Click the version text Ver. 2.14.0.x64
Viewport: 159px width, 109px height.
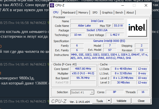click(80, 102)
